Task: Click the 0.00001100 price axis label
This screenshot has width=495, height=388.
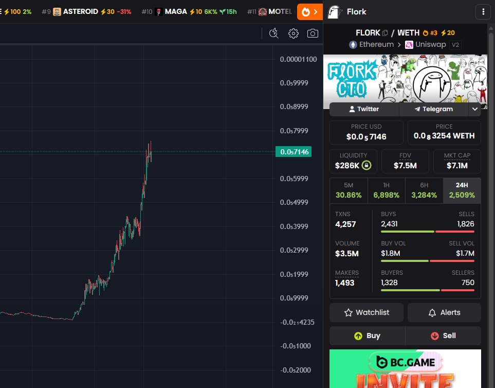Action: pyautogui.click(x=298, y=59)
